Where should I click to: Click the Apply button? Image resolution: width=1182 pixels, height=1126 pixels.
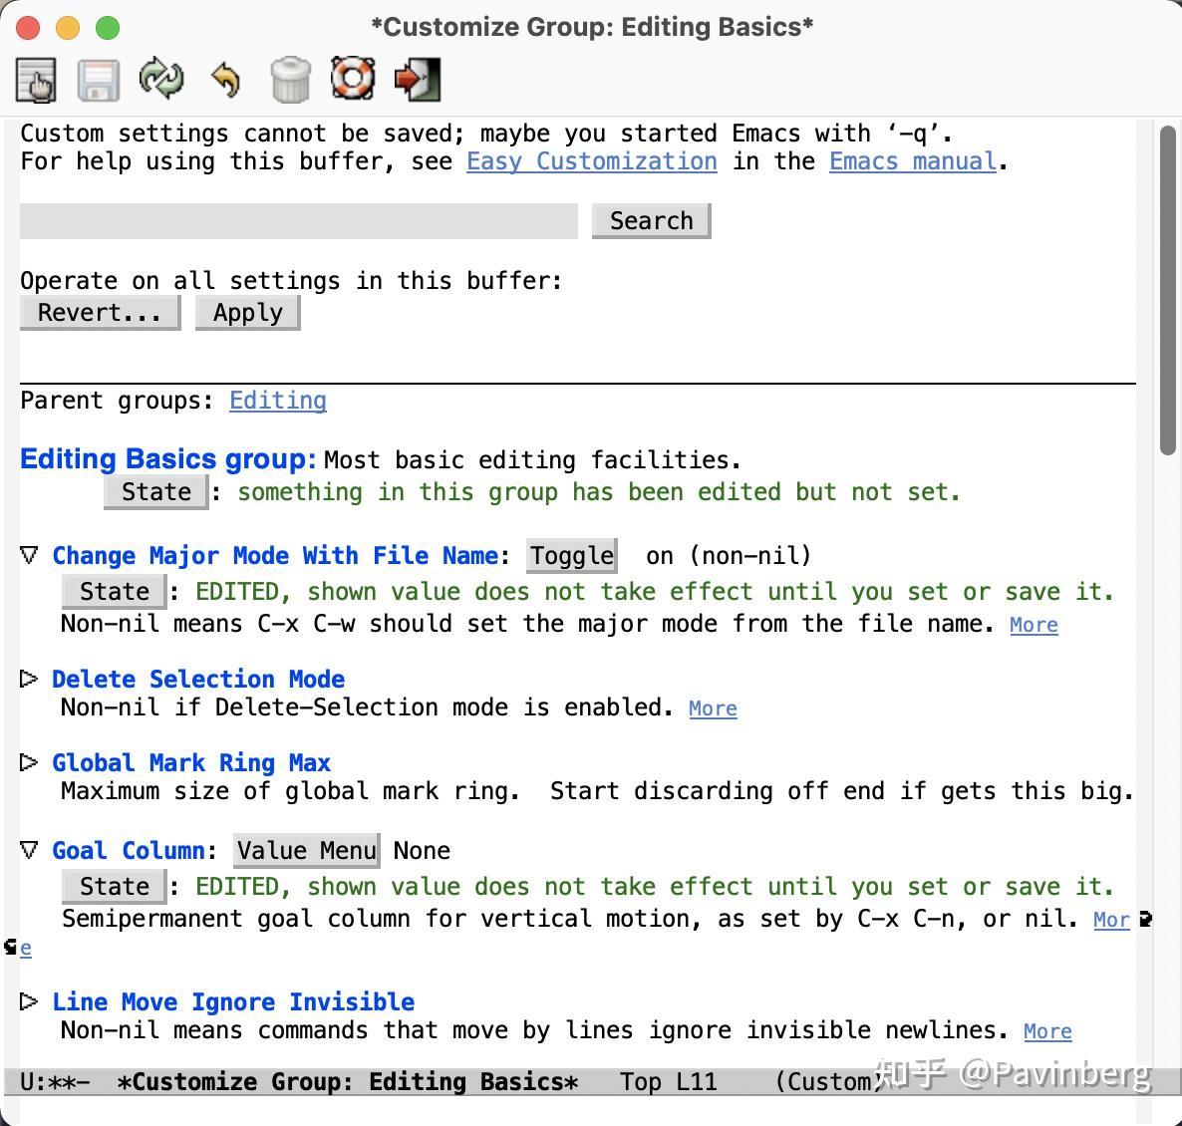point(246,312)
